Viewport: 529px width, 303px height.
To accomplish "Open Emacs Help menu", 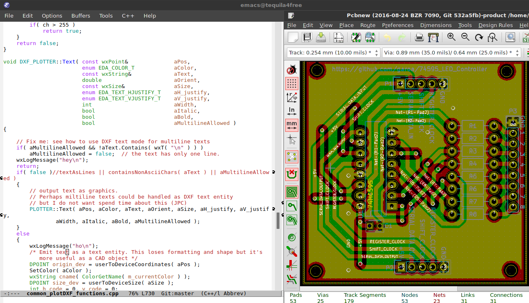I will point(150,16).
